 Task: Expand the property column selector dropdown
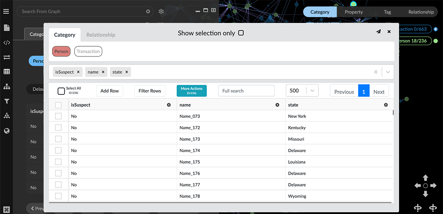pyautogui.click(x=388, y=72)
